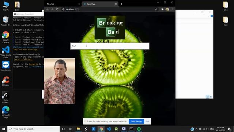The image size is (234, 132).
Task: Open the blue help tray icon
Action: 192,129
